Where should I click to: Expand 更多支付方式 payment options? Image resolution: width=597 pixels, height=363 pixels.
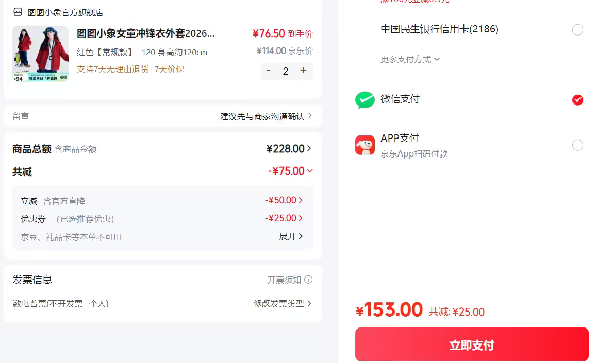[x=410, y=59]
